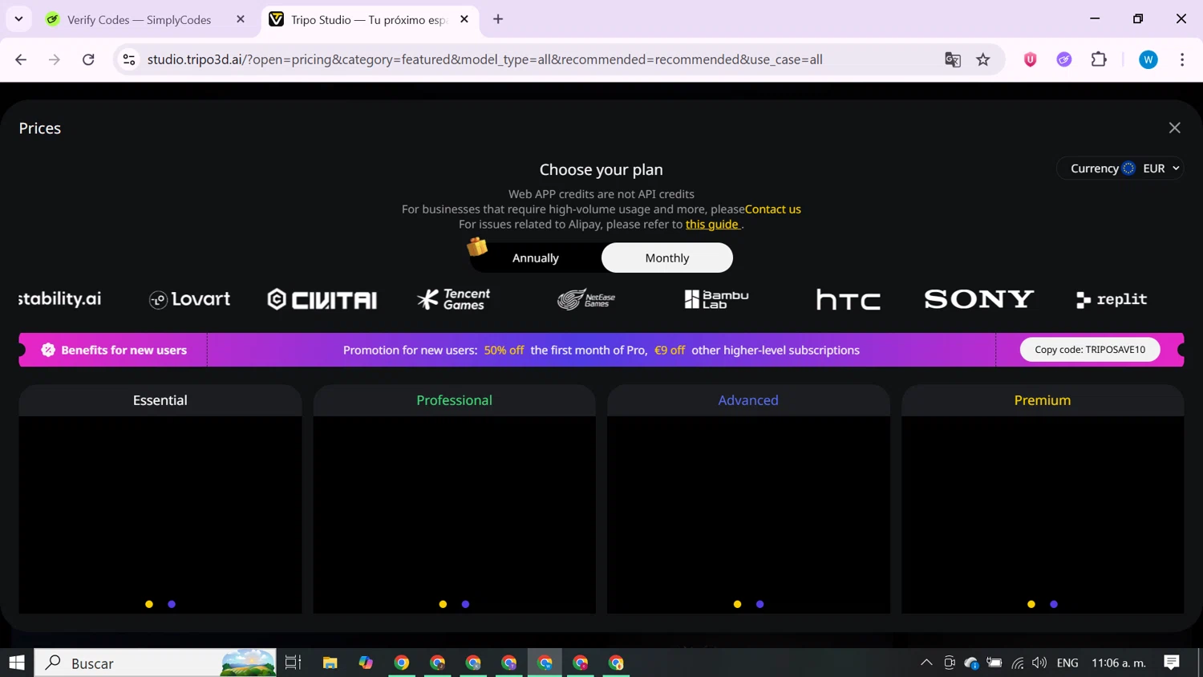1203x677 pixels.
Task: Open Windows Start menu
Action: coord(17,663)
